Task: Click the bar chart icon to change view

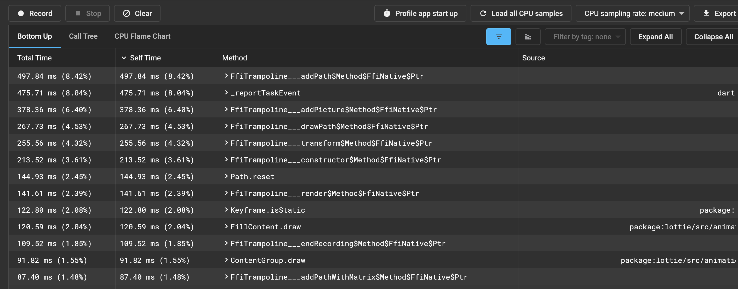Action: pos(528,36)
